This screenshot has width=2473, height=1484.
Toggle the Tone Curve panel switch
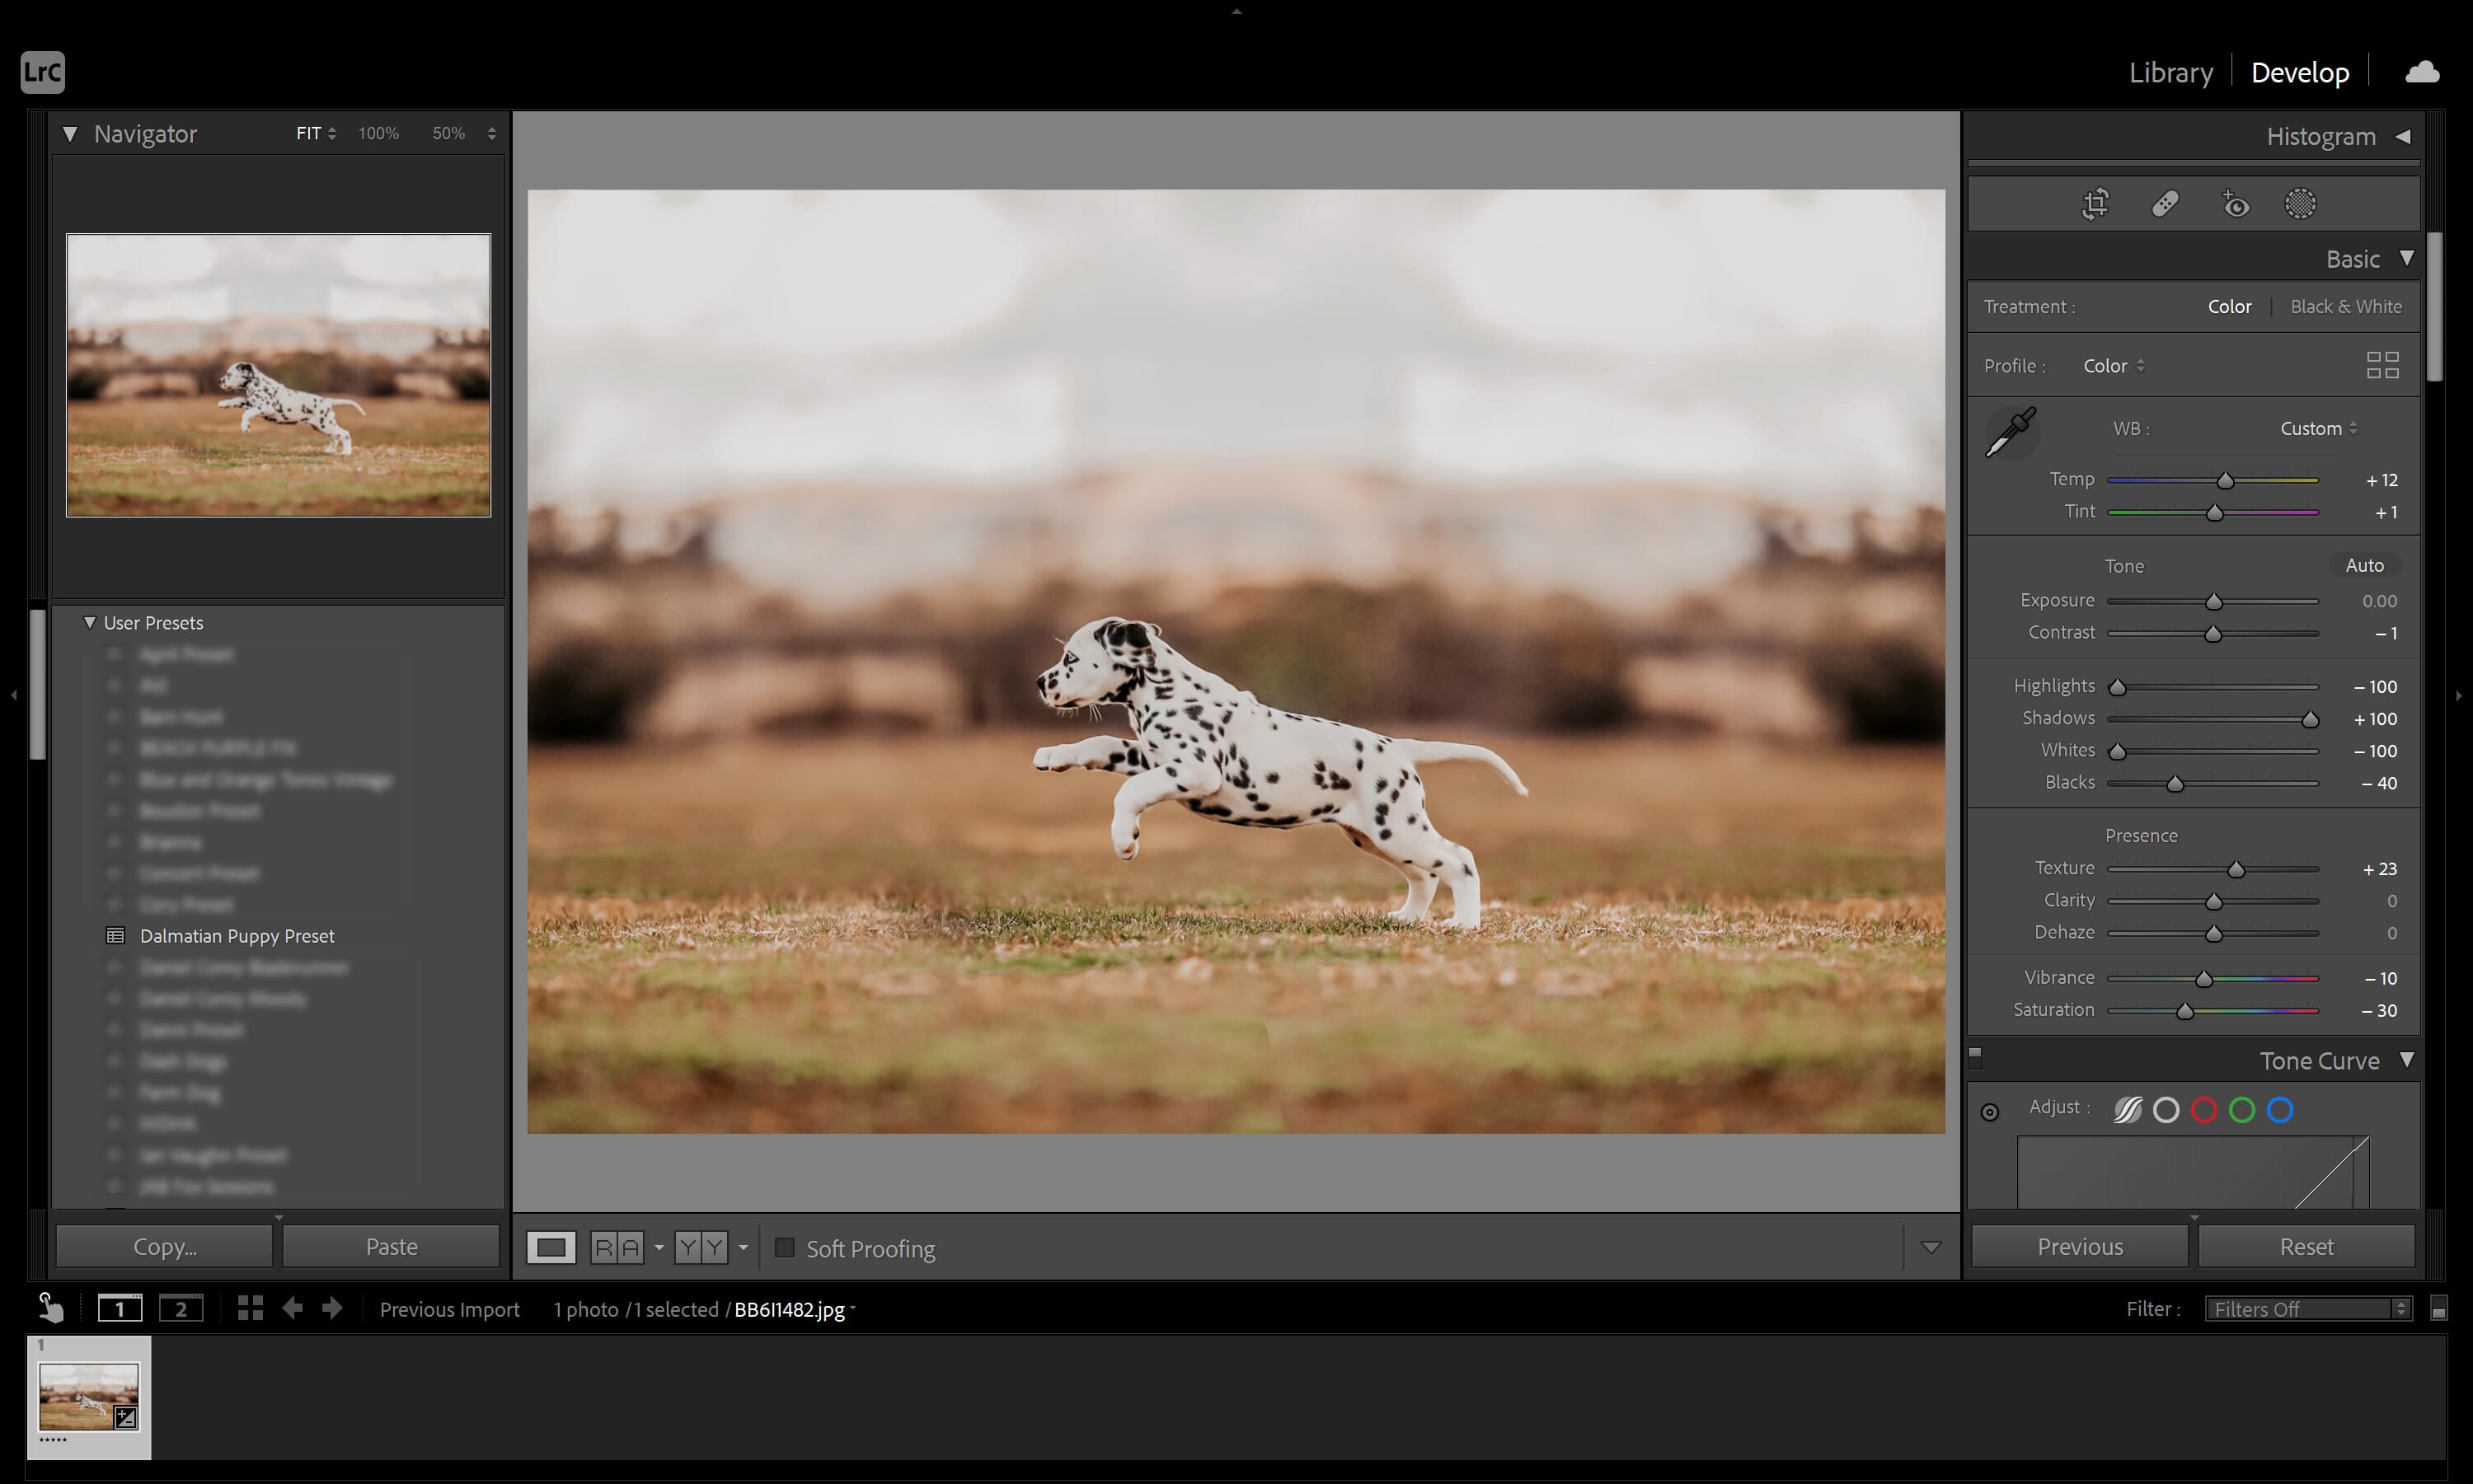point(1975,1056)
